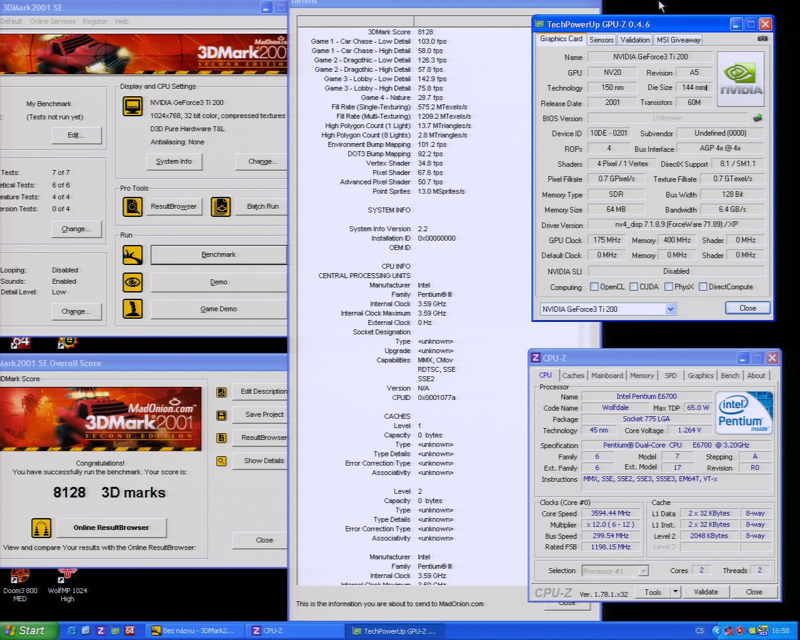
Task: Click the ResultBrowser icon in Overall Score window
Action: [x=221, y=438]
